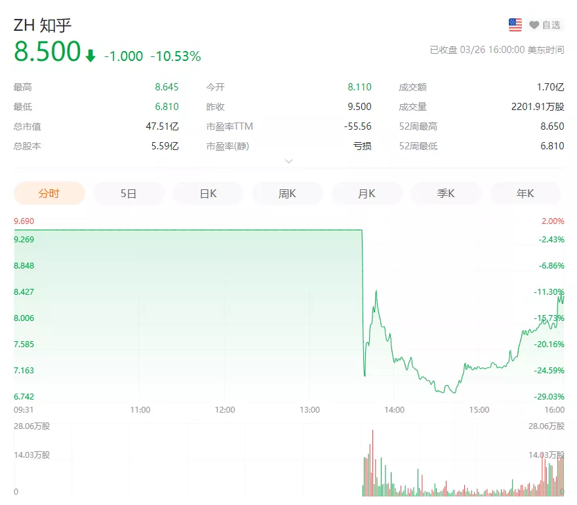Click the US flag market icon

point(515,25)
